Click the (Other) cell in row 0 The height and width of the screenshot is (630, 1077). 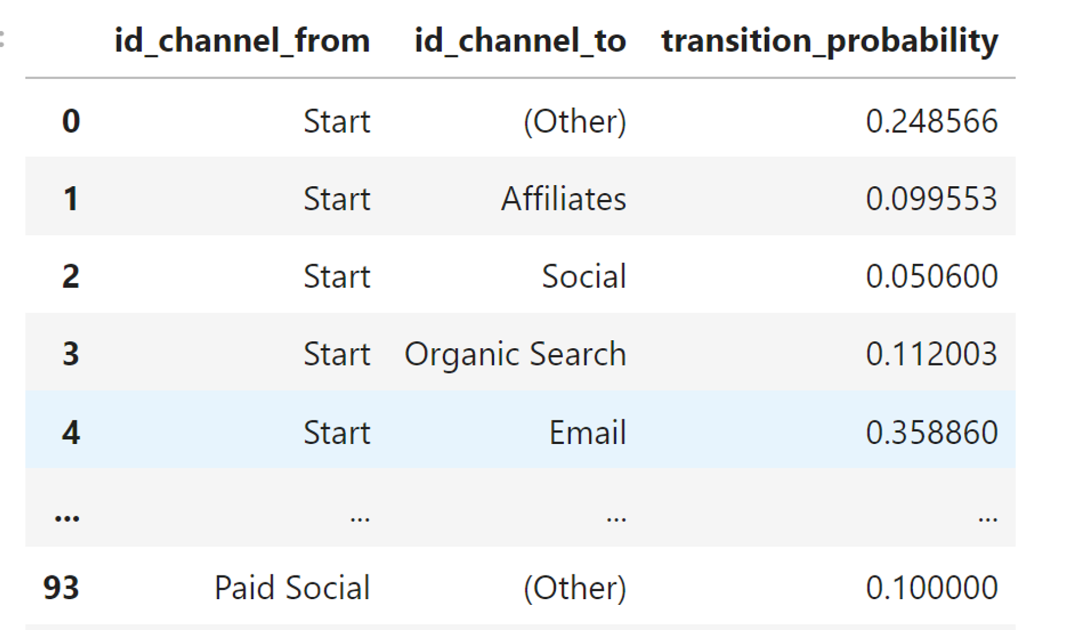(575, 122)
